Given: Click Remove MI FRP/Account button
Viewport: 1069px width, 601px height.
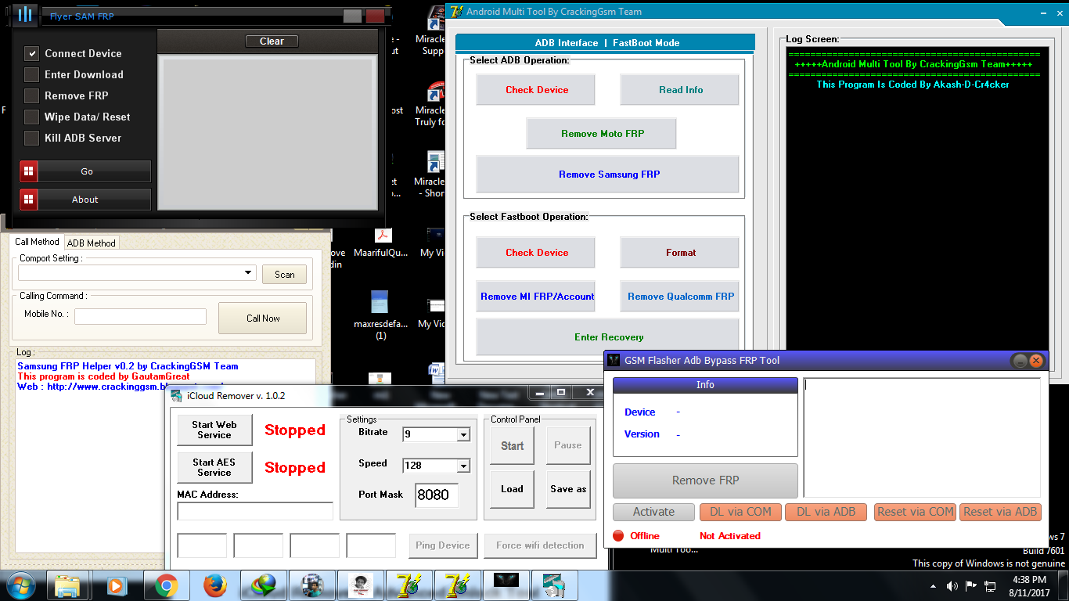Looking at the screenshot, I should [536, 297].
